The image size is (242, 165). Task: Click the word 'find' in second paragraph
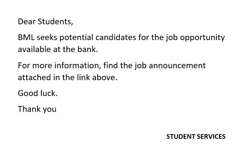click(111, 66)
